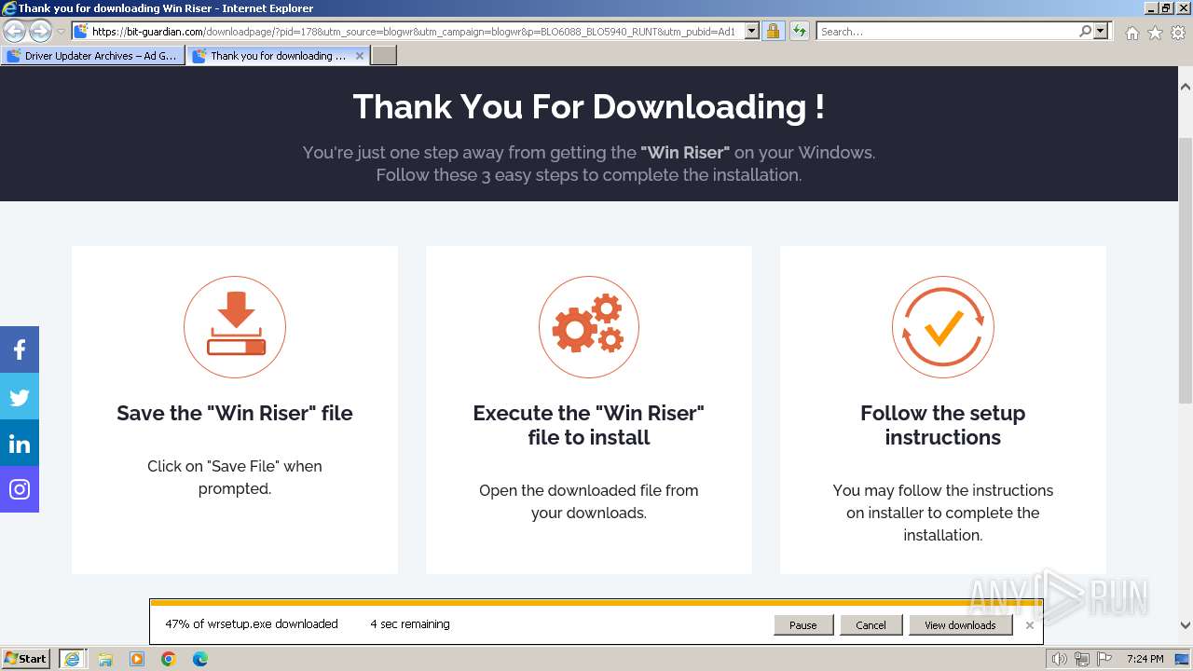Go back with the browser Back arrow
The image size is (1193, 671).
point(14,31)
